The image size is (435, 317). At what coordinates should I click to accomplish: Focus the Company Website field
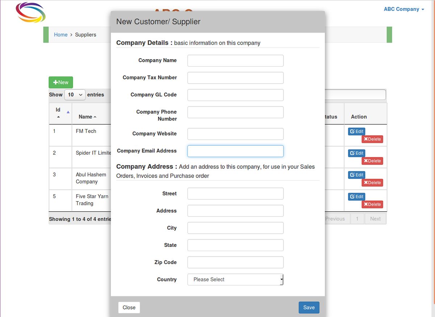point(235,134)
